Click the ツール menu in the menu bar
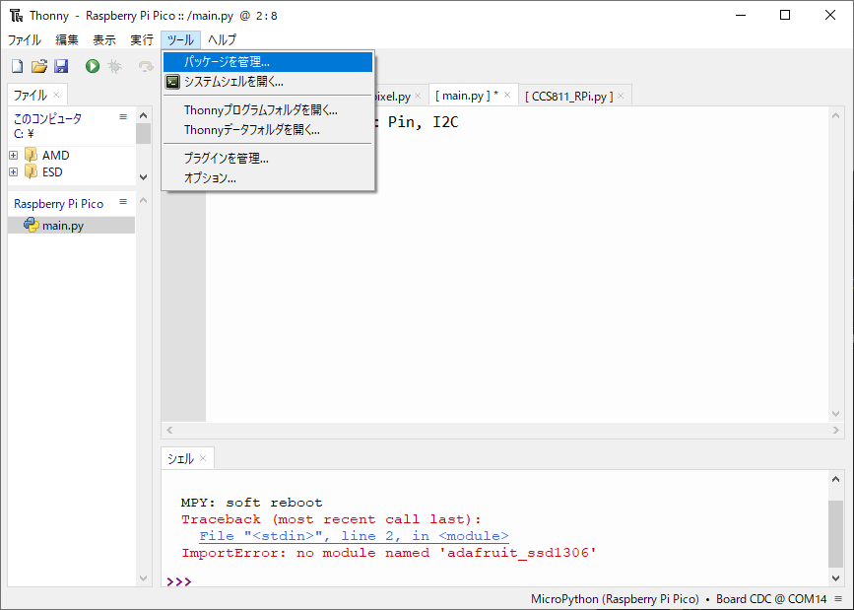The width and height of the screenshot is (854, 610). (180, 39)
